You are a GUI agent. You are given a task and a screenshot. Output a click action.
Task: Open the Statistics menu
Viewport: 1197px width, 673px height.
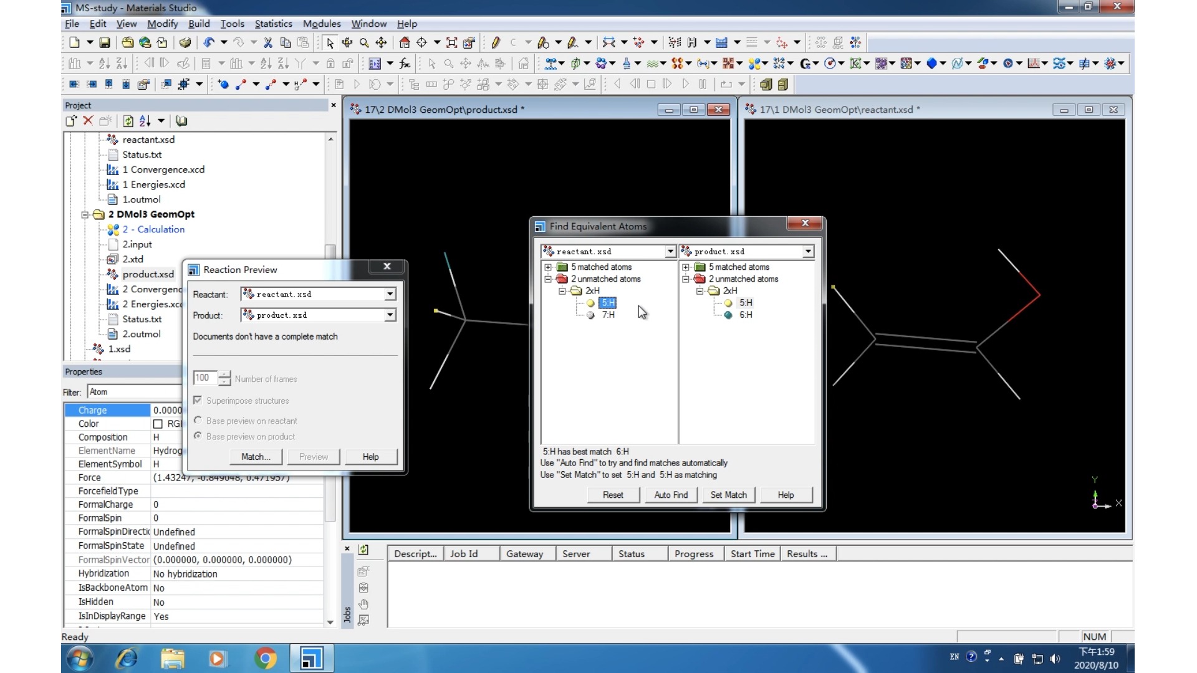tap(273, 24)
